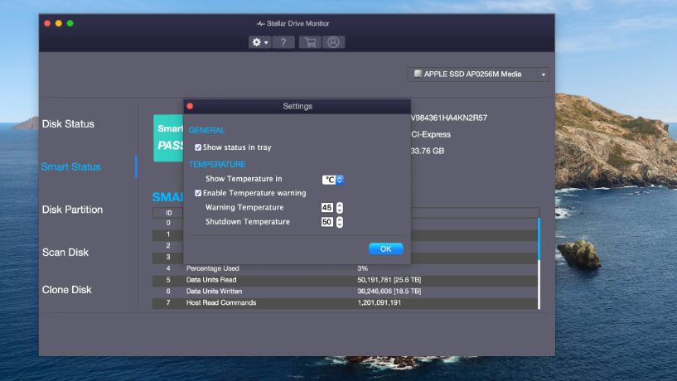Viewport: 677px width, 381px height.
Task: Open the settings gear menu in toolbar
Action: [x=260, y=42]
